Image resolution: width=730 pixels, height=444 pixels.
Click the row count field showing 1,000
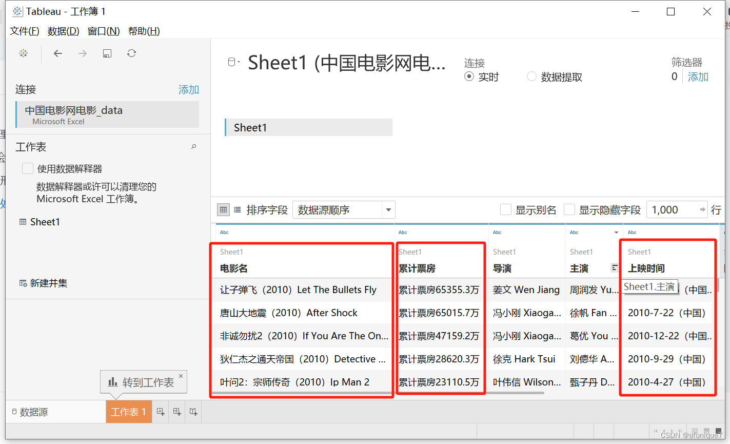677,209
